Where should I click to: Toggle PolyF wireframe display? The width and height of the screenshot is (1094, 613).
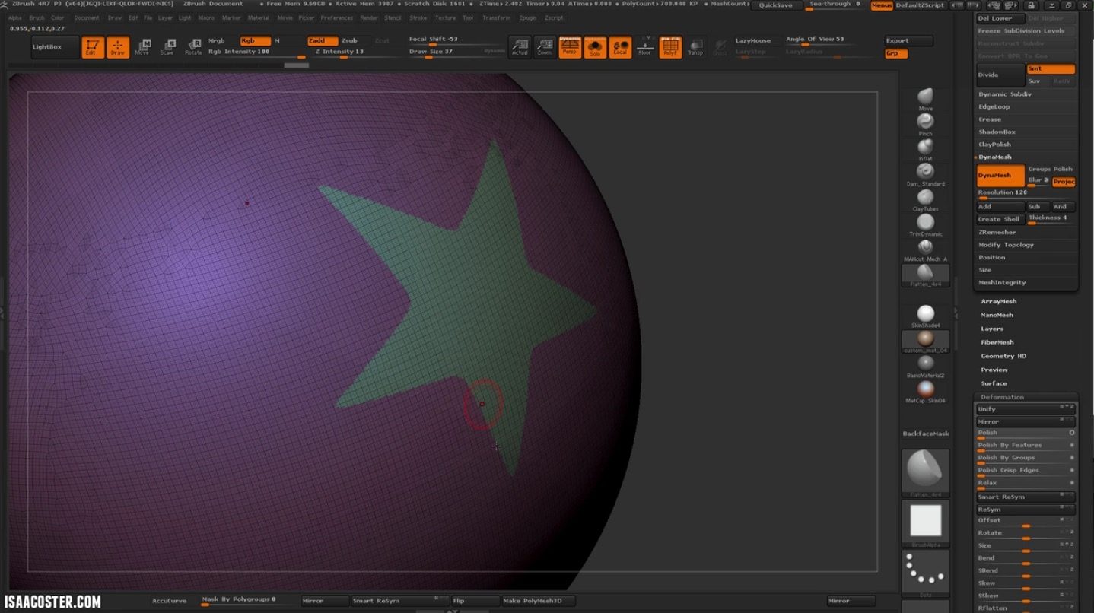[670, 47]
